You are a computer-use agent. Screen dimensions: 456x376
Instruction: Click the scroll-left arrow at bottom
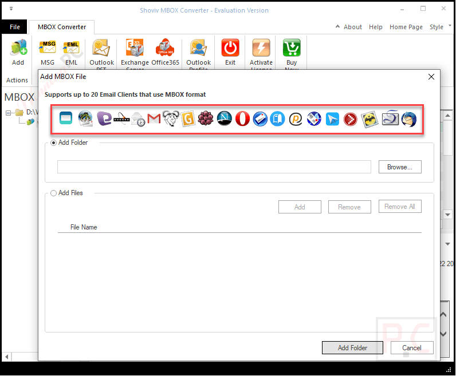point(6,356)
